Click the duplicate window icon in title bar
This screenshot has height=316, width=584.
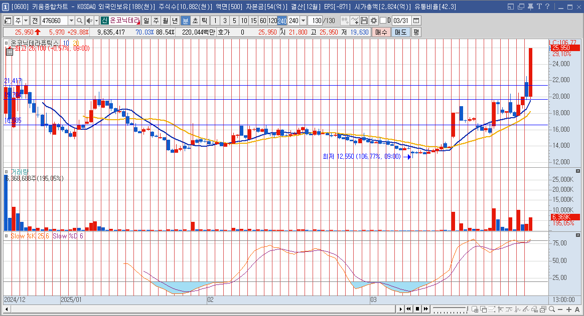[521, 7]
